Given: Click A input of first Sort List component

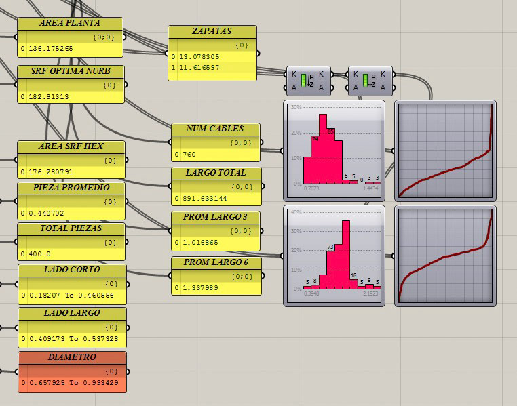Looking at the screenshot, I should point(294,87).
